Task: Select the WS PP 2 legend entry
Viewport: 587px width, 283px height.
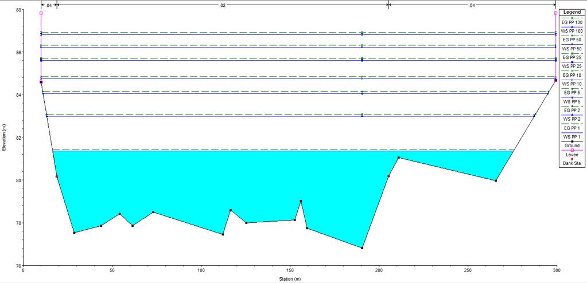Action: point(572,119)
